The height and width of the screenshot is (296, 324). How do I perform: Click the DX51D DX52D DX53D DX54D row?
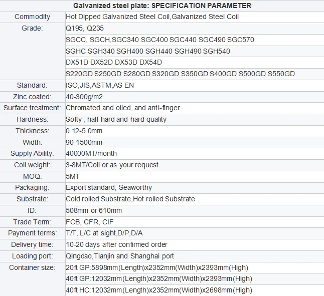114,62
